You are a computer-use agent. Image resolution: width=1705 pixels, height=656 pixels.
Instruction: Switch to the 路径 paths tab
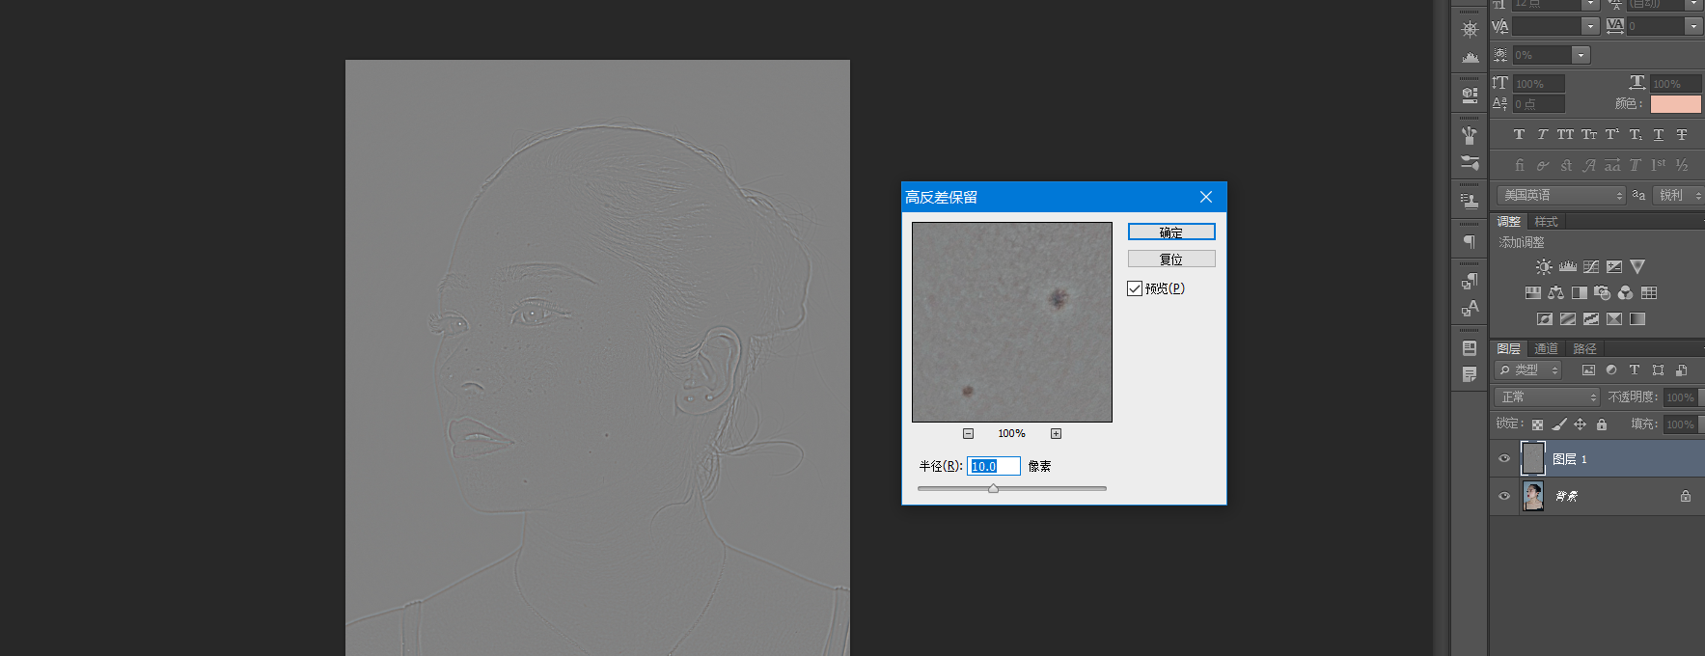1584,349
